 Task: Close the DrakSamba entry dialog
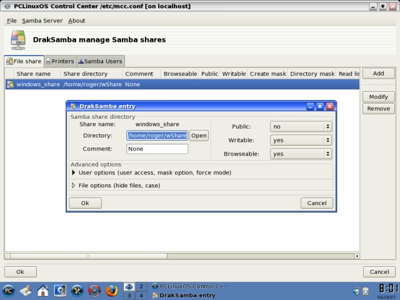click(329, 106)
